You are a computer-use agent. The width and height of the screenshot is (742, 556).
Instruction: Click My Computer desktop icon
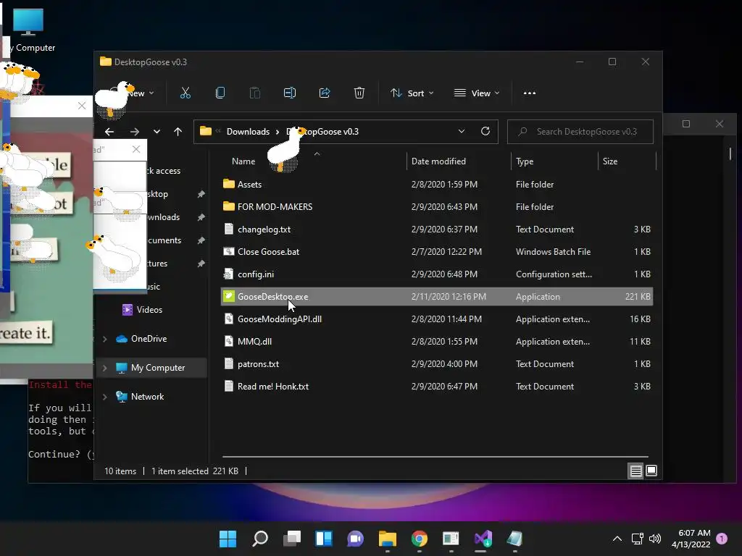29,30
